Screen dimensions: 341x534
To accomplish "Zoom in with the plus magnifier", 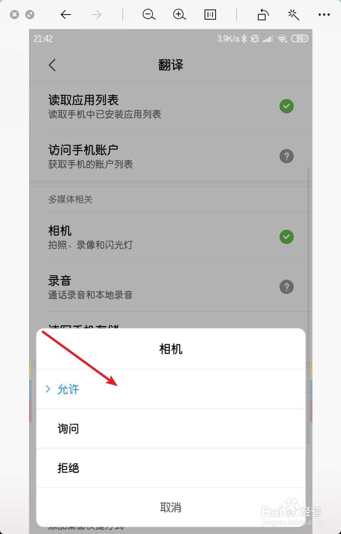I will click(x=179, y=15).
